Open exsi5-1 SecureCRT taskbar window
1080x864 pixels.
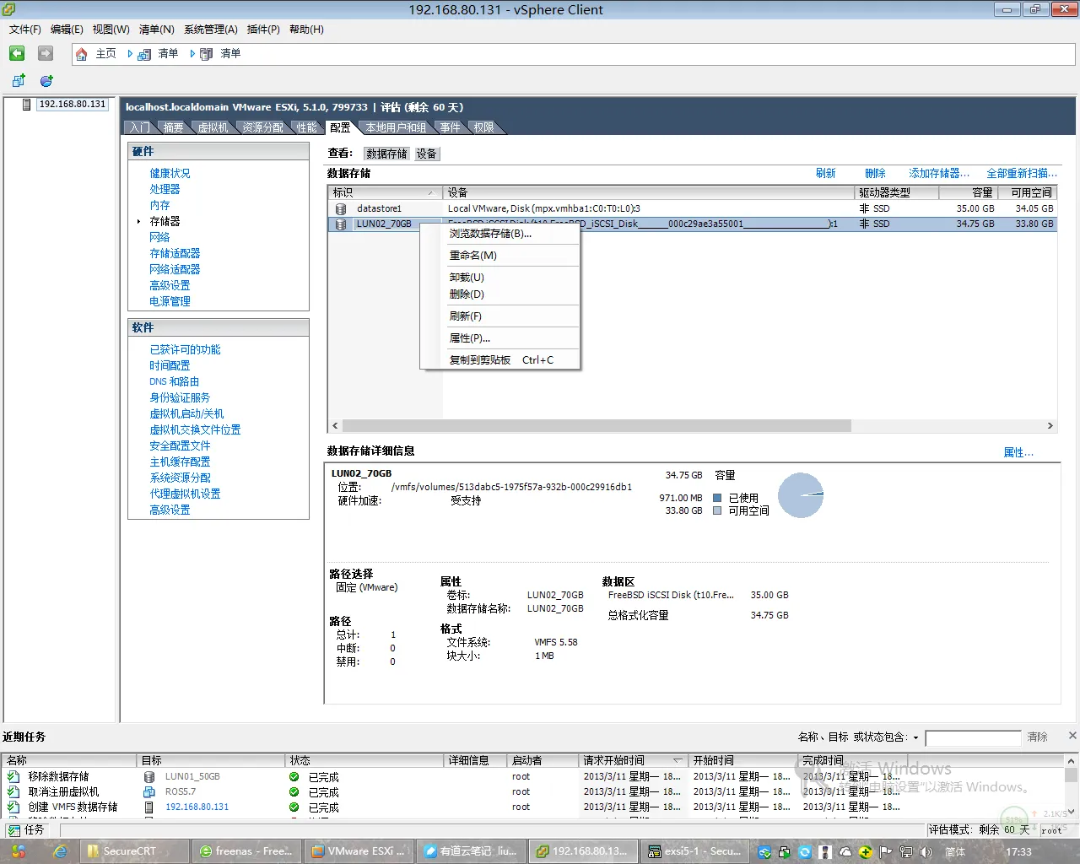694,851
